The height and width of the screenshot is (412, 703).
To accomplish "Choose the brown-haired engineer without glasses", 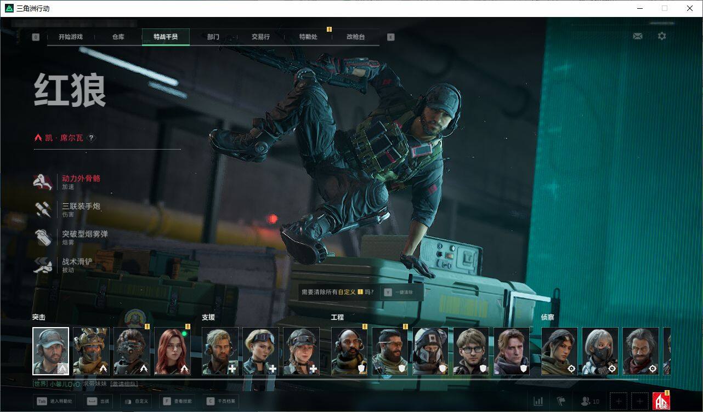I will 512,351.
